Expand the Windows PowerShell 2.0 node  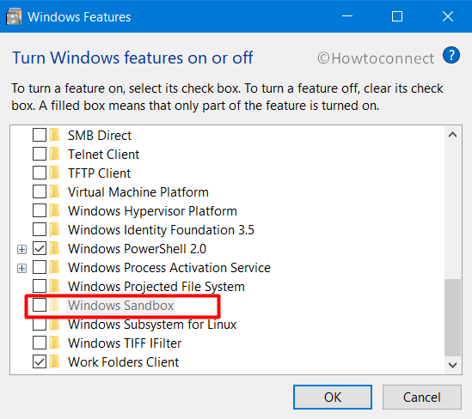click(21, 249)
